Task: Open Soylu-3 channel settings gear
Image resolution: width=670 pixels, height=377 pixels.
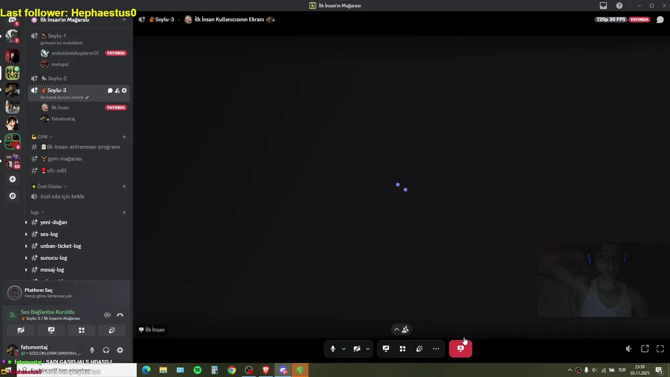Action: [124, 91]
